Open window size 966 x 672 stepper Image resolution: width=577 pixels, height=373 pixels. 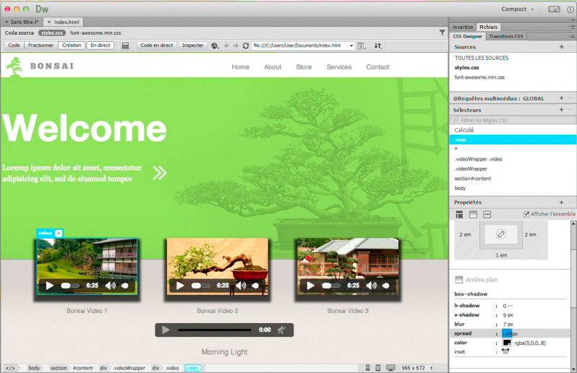431,368
